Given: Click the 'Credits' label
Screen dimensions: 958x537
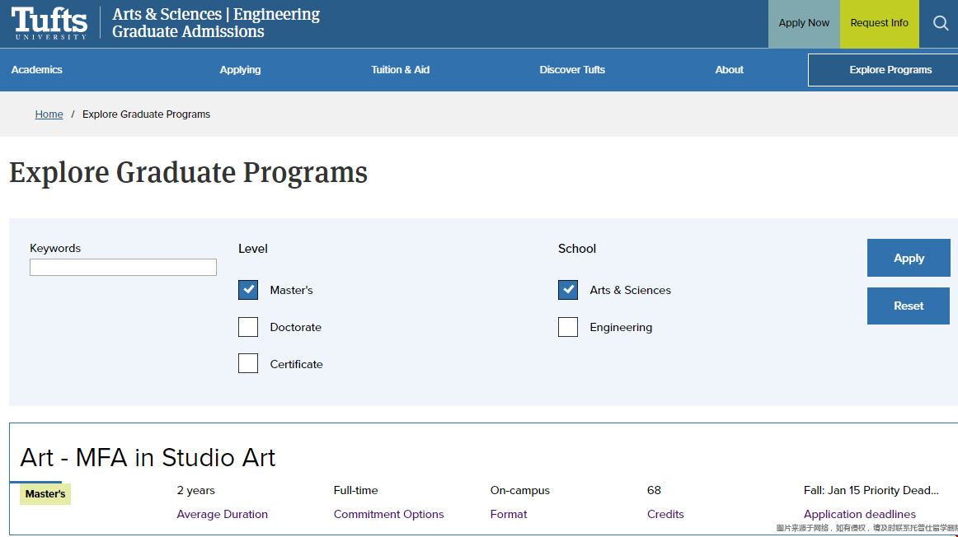Looking at the screenshot, I should point(665,515).
